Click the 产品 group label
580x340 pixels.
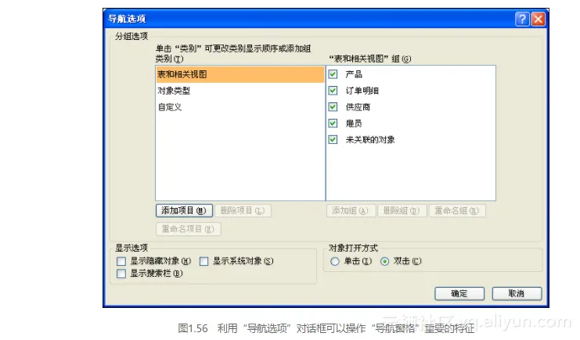(x=354, y=74)
